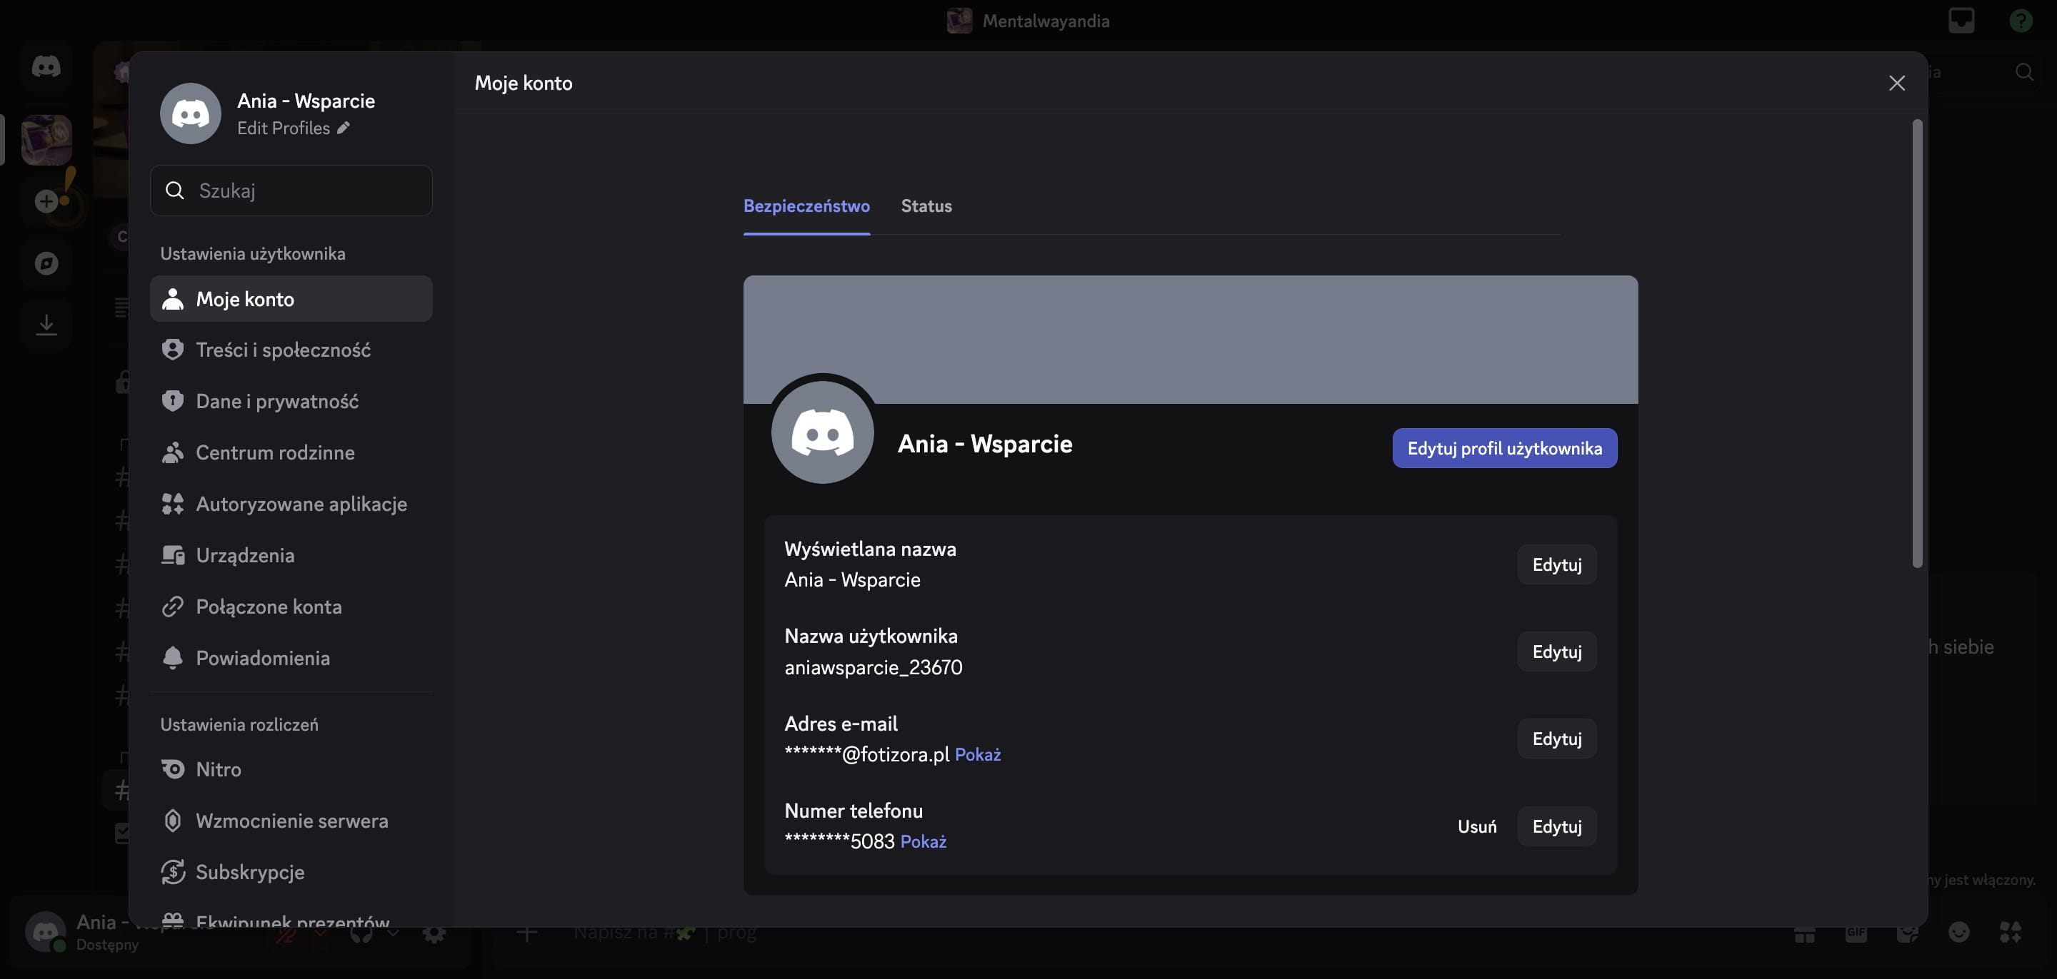The image size is (2057, 979).
Task: Open Dane i prywatność settings
Action: [291, 401]
